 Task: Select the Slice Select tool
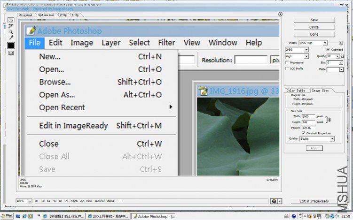point(11,26)
